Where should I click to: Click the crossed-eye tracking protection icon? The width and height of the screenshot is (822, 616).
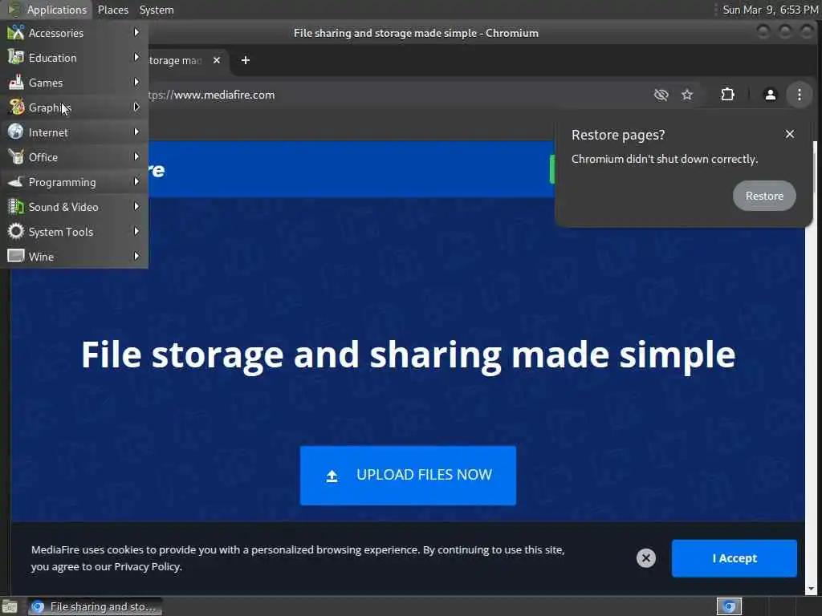pyautogui.click(x=661, y=95)
